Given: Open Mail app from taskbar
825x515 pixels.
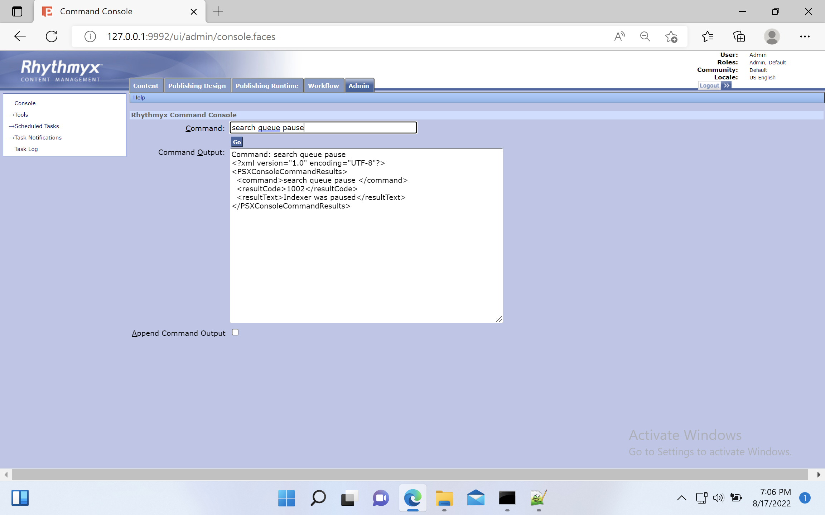Looking at the screenshot, I should [476, 498].
